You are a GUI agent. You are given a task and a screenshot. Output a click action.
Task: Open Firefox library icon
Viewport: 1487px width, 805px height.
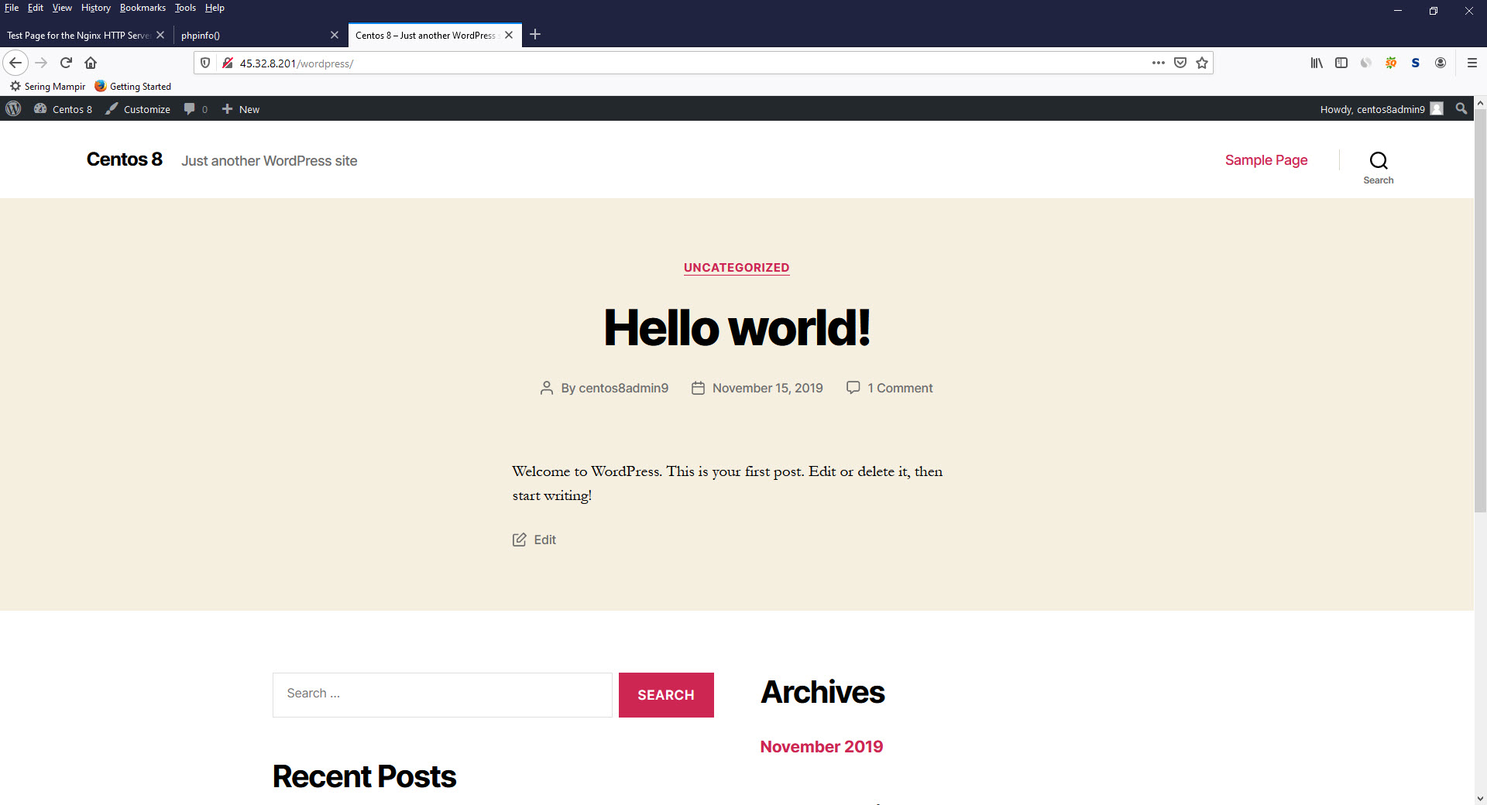click(1317, 63)
